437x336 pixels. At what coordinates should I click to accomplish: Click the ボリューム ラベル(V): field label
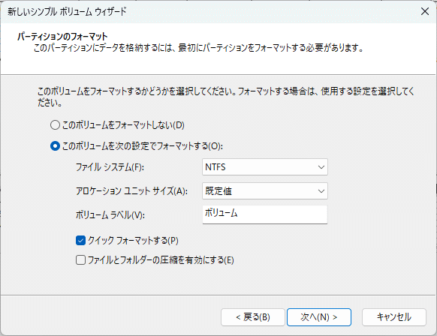click(110, 215)
